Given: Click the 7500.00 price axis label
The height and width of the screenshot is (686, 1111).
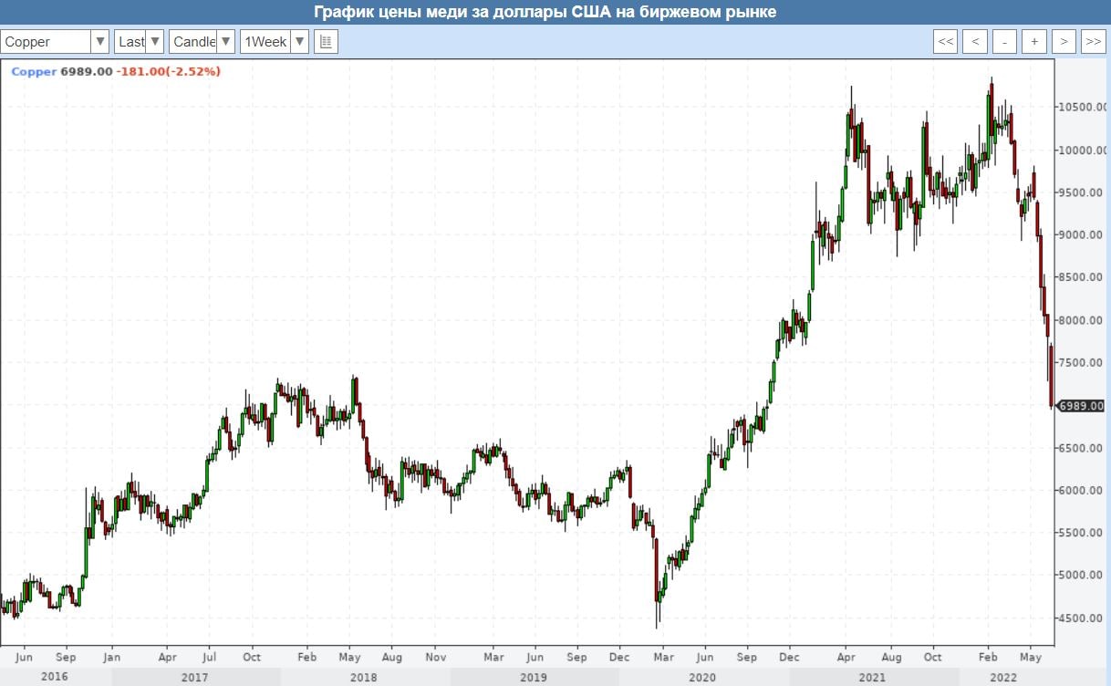Looking at the screenshot, I should (1082, 363).
